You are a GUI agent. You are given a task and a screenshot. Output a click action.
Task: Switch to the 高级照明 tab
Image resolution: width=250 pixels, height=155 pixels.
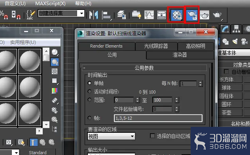(x=196, y=46)
